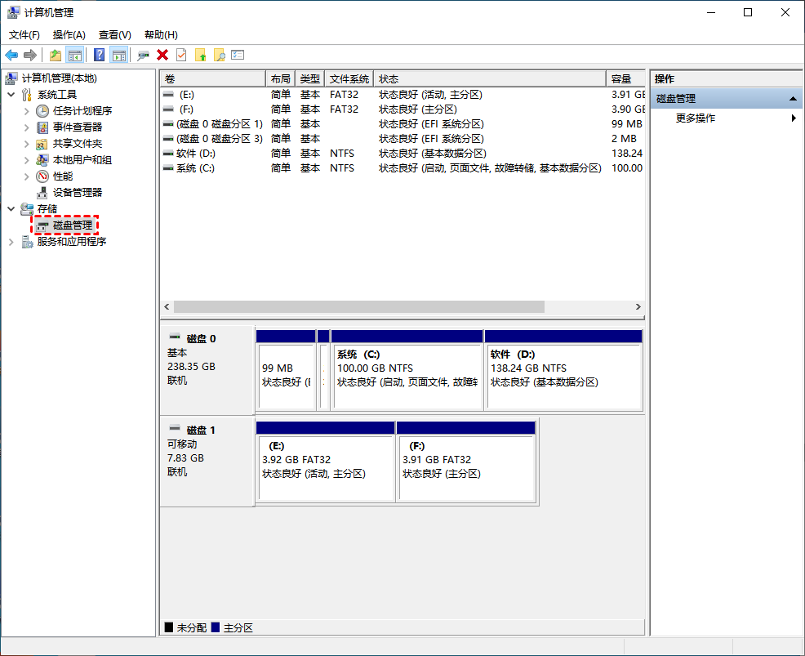
Task: Click the 磁盘 0 drive icon
Action: click(175, 337)
